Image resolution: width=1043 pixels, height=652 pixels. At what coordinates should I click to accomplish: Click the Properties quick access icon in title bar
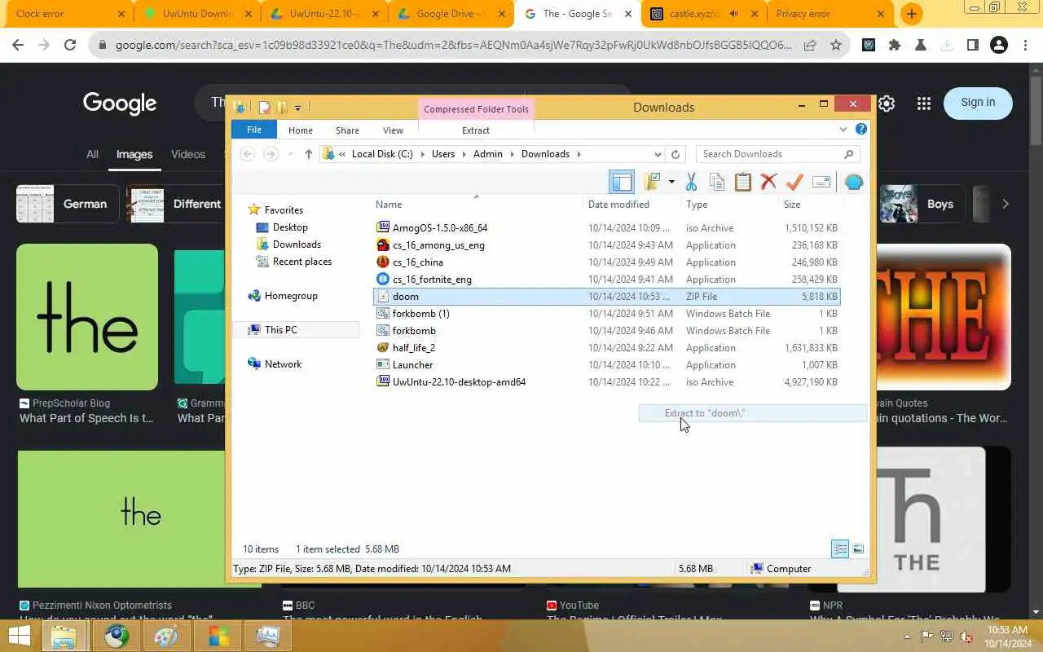[264, 108]
